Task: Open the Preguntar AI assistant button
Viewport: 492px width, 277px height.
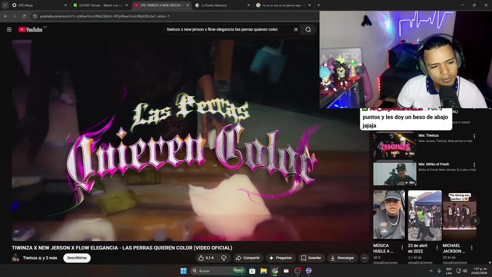Action: click(280, 258)
